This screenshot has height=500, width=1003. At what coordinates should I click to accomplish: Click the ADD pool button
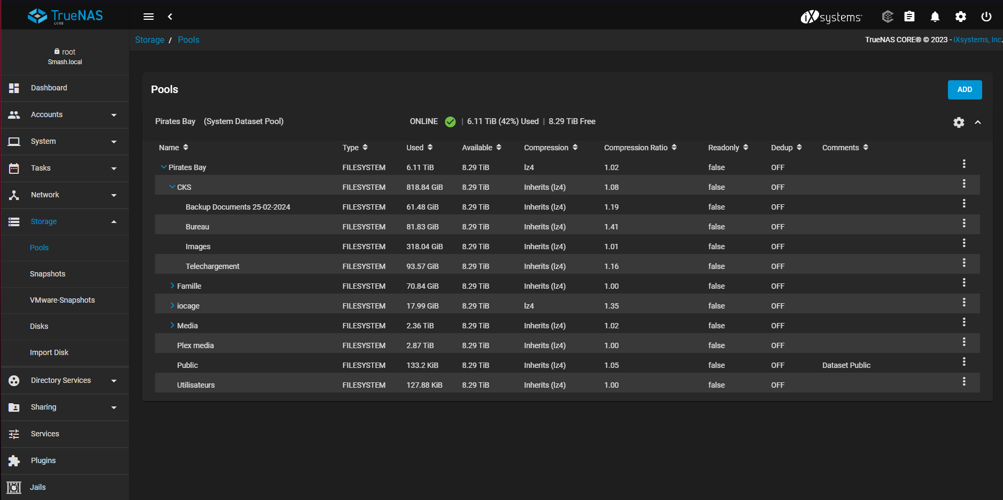pyautogui.click(x=965, y=90)
